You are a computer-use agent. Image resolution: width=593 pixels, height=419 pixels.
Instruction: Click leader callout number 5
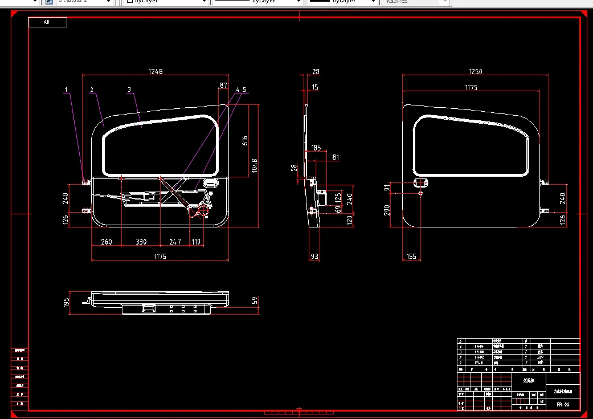244,90
